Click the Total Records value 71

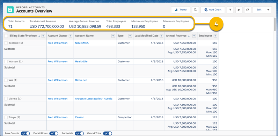10,27
